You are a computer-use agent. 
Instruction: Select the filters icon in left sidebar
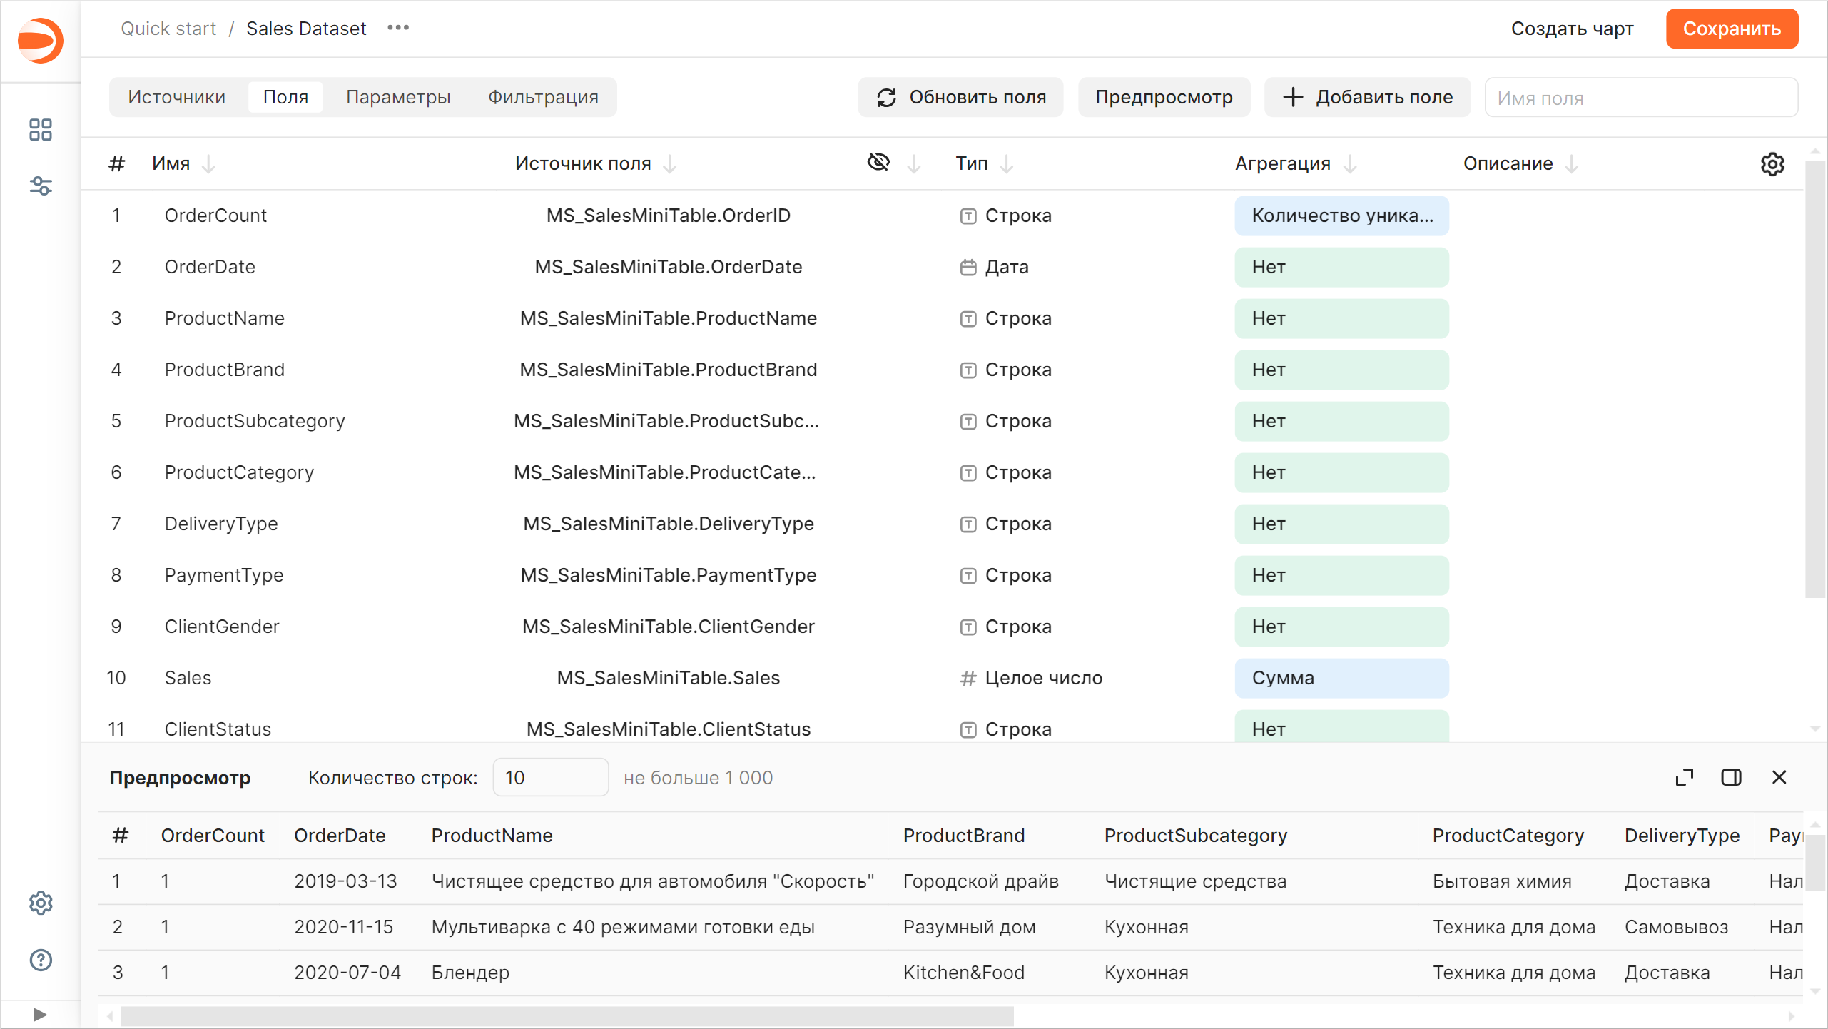pyautogui.click(x=40, y=186)
